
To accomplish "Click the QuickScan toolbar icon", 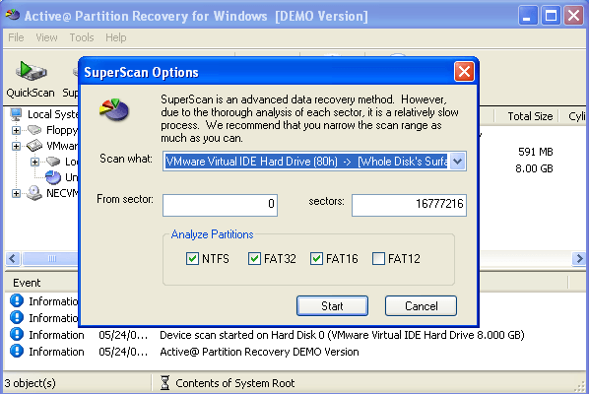I will [31, 71].
